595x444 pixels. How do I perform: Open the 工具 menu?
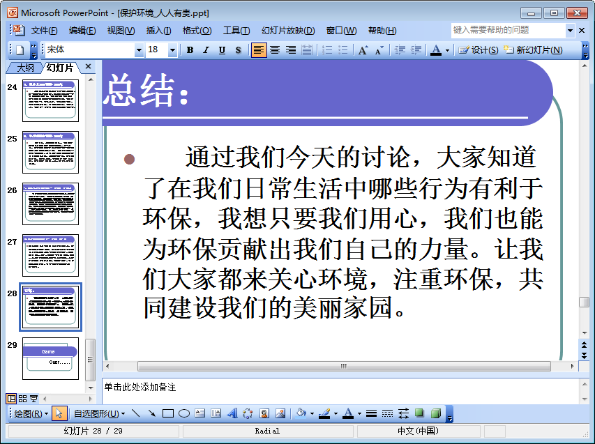coord(236,31)
